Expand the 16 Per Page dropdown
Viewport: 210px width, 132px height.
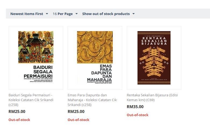click(63, 14)
